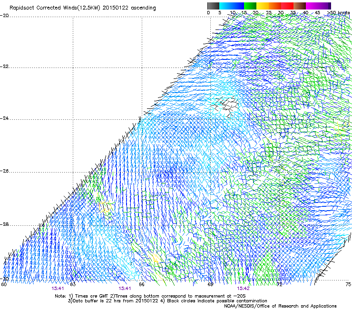The height and width of the screenshot is (309, 352).
Task: Click the gray 0–5 knots color segment
Action: click(x=213, y=6)
